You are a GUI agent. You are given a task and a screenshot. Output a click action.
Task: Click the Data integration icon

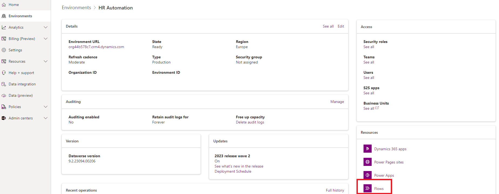click(x=4, y=84)
